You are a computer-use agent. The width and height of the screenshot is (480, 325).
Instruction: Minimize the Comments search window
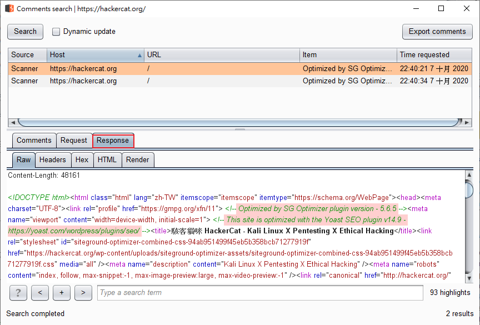point(416,8)
